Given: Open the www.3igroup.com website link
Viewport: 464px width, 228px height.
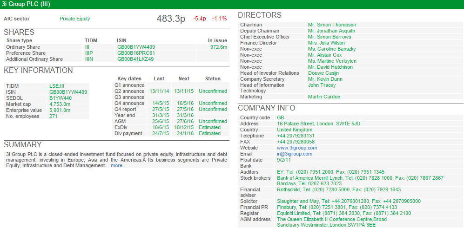Looking at the screenshot, I should tap(297, 148).
